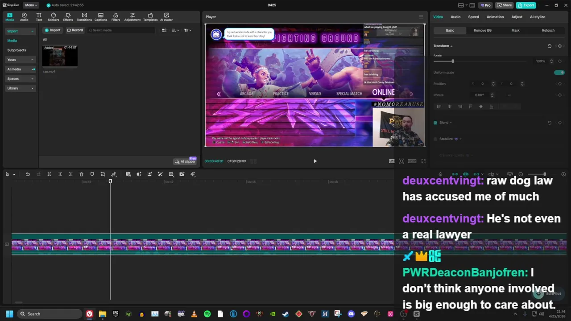Switch to the AI stylize tab
The image size is (571, 321).
(538, 17)
